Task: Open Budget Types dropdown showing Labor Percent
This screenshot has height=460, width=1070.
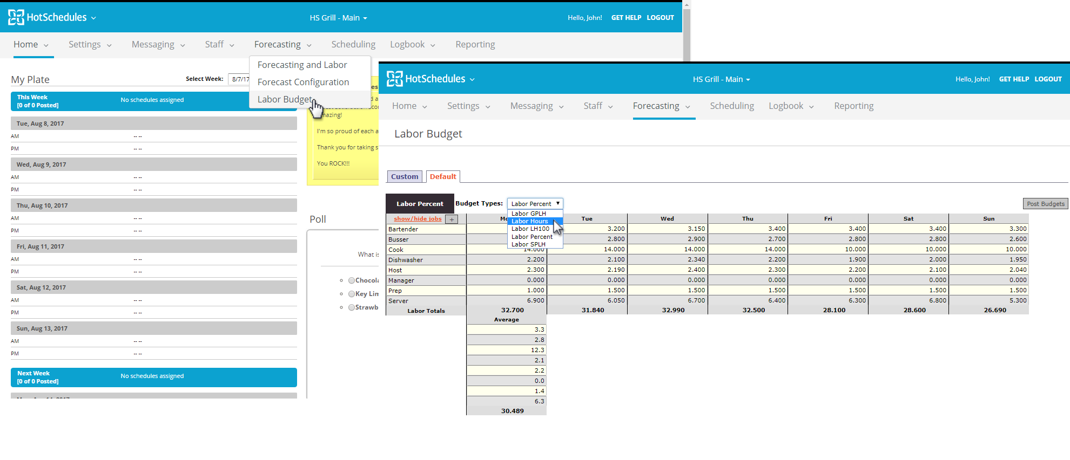Action: [535, 204]
